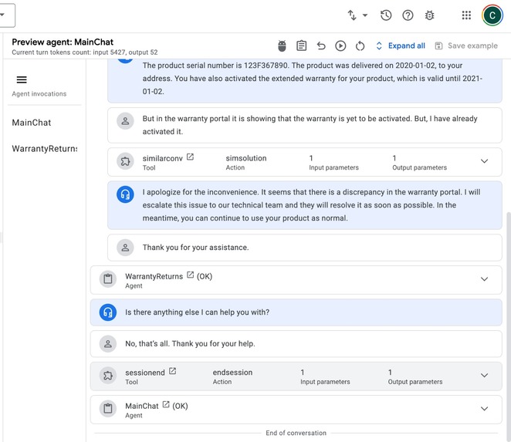Open the change history clock icon
Image resolution: width=511 pixels, height=442 pixels.
coord(386,15)
